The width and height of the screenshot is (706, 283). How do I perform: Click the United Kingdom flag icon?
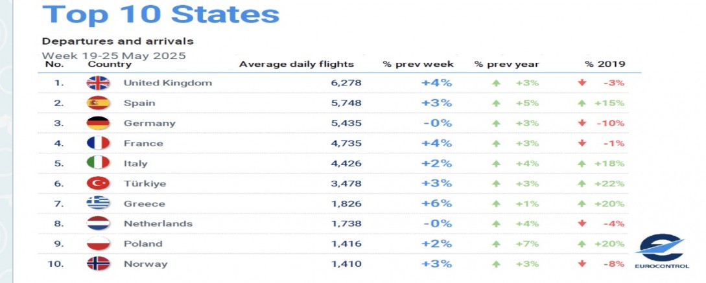click(x=98, y=83)
